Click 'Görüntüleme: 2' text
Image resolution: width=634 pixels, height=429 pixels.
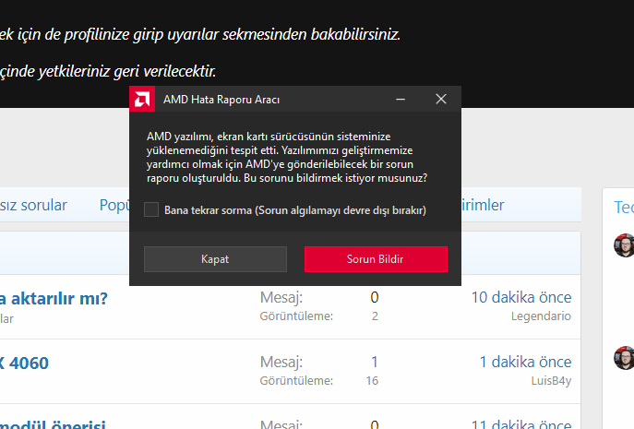point(318,316)
